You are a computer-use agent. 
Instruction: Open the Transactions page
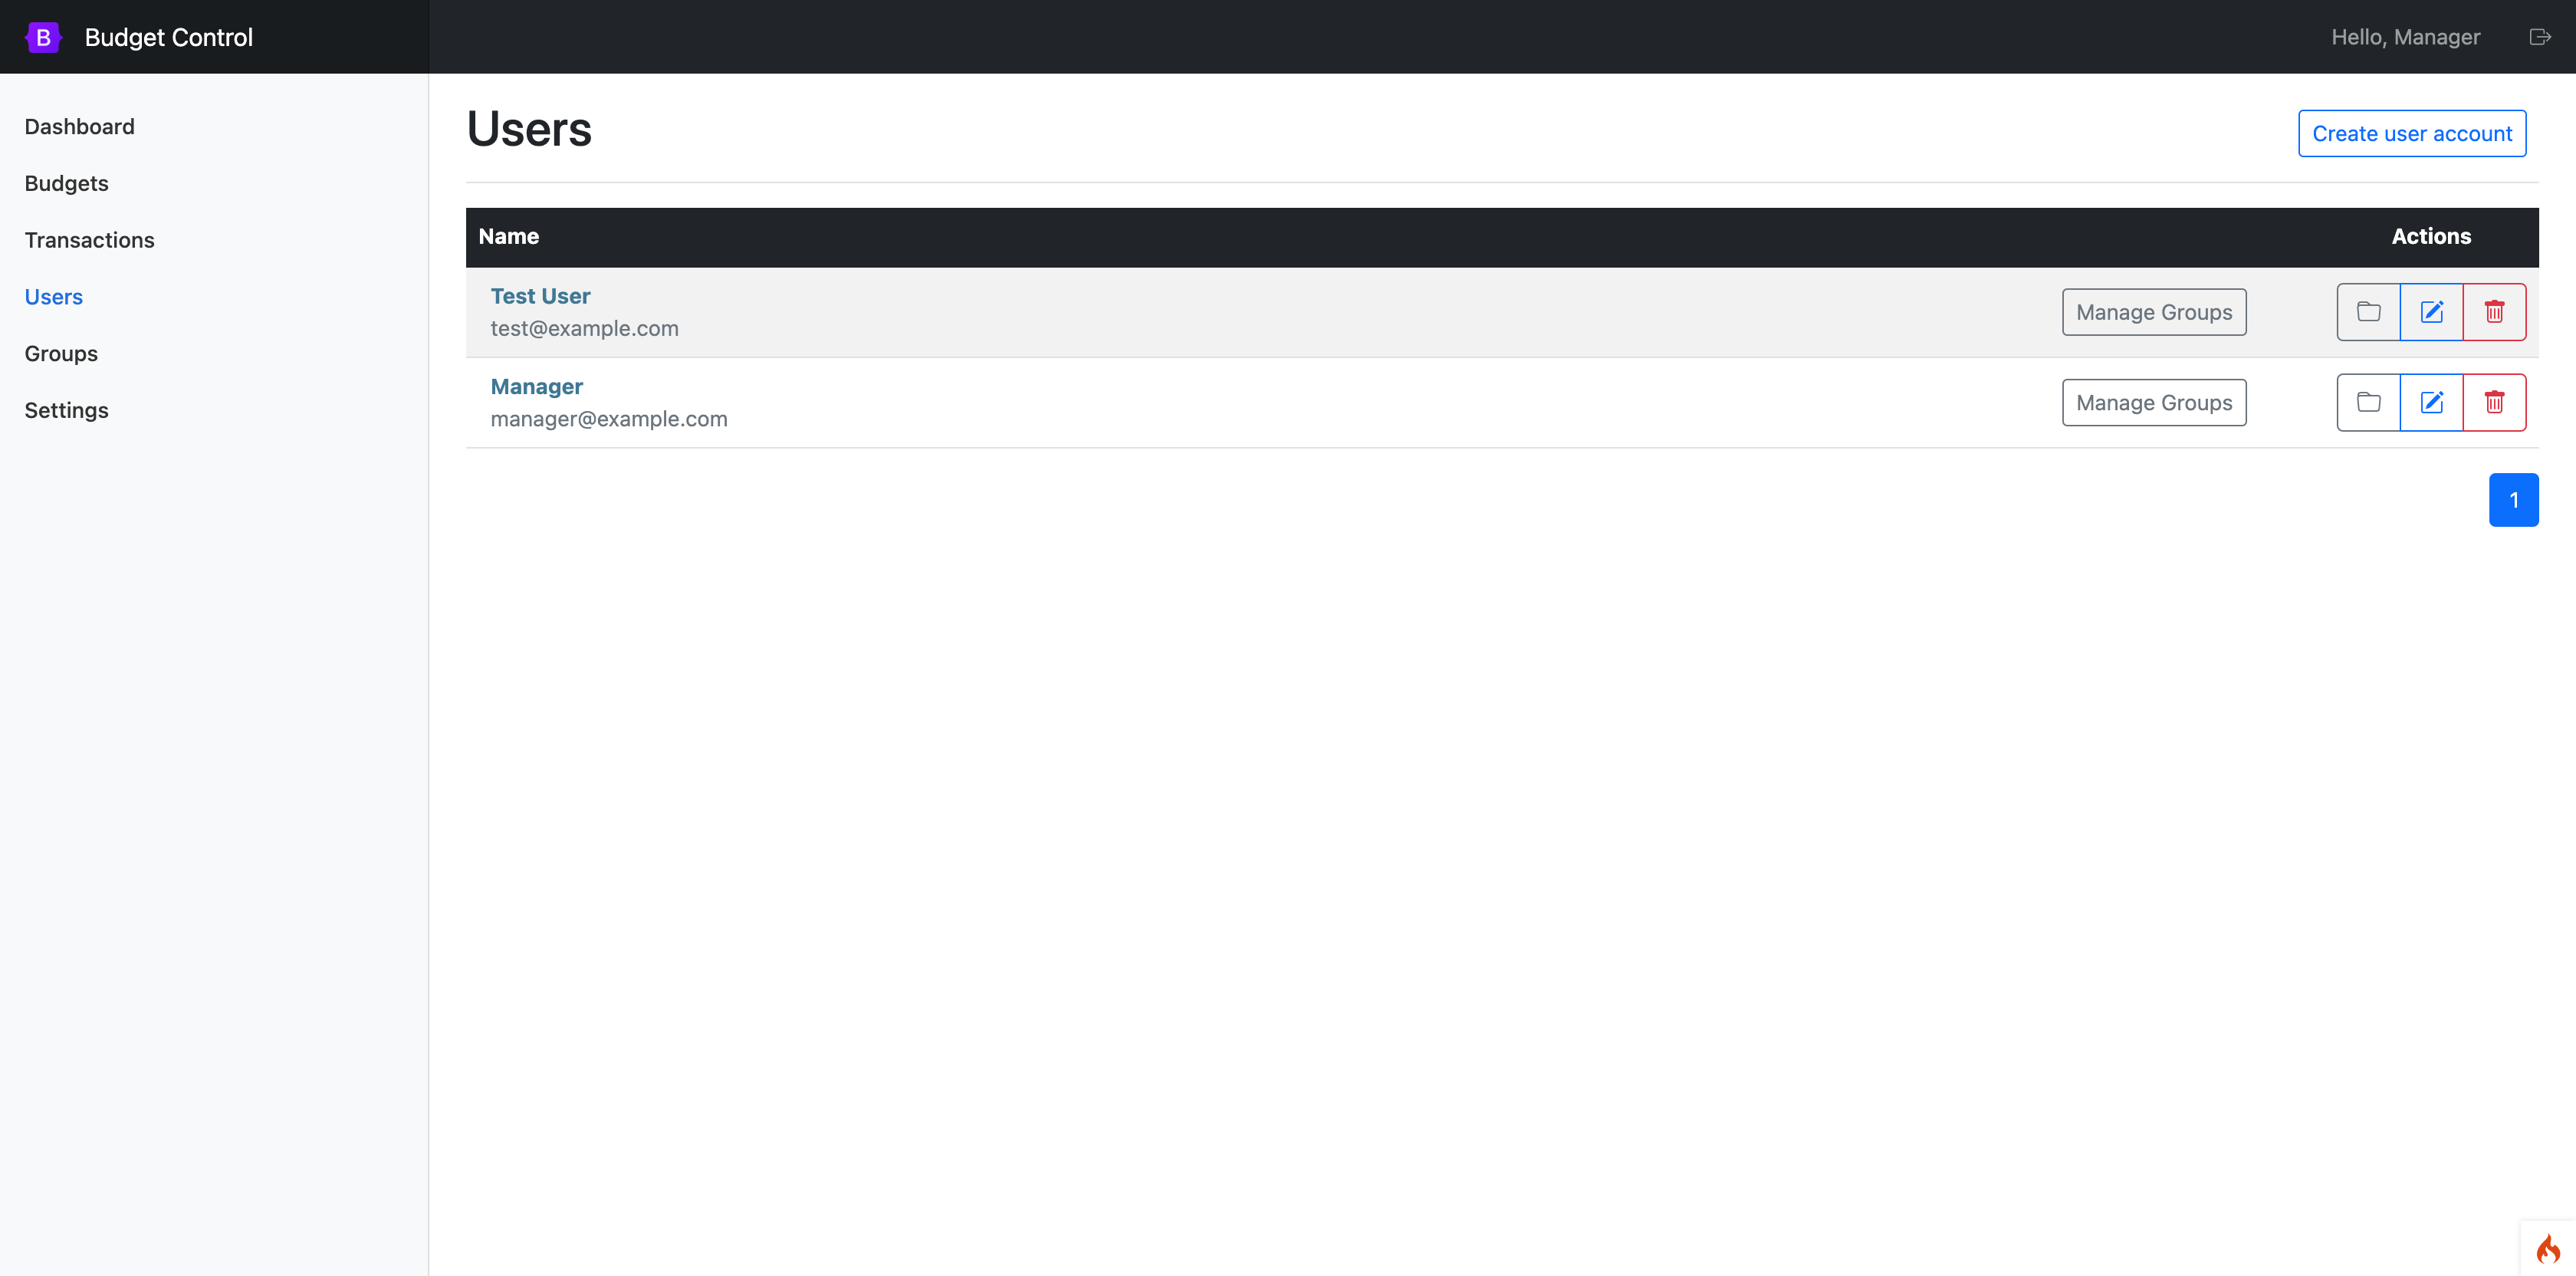point(89,240)
